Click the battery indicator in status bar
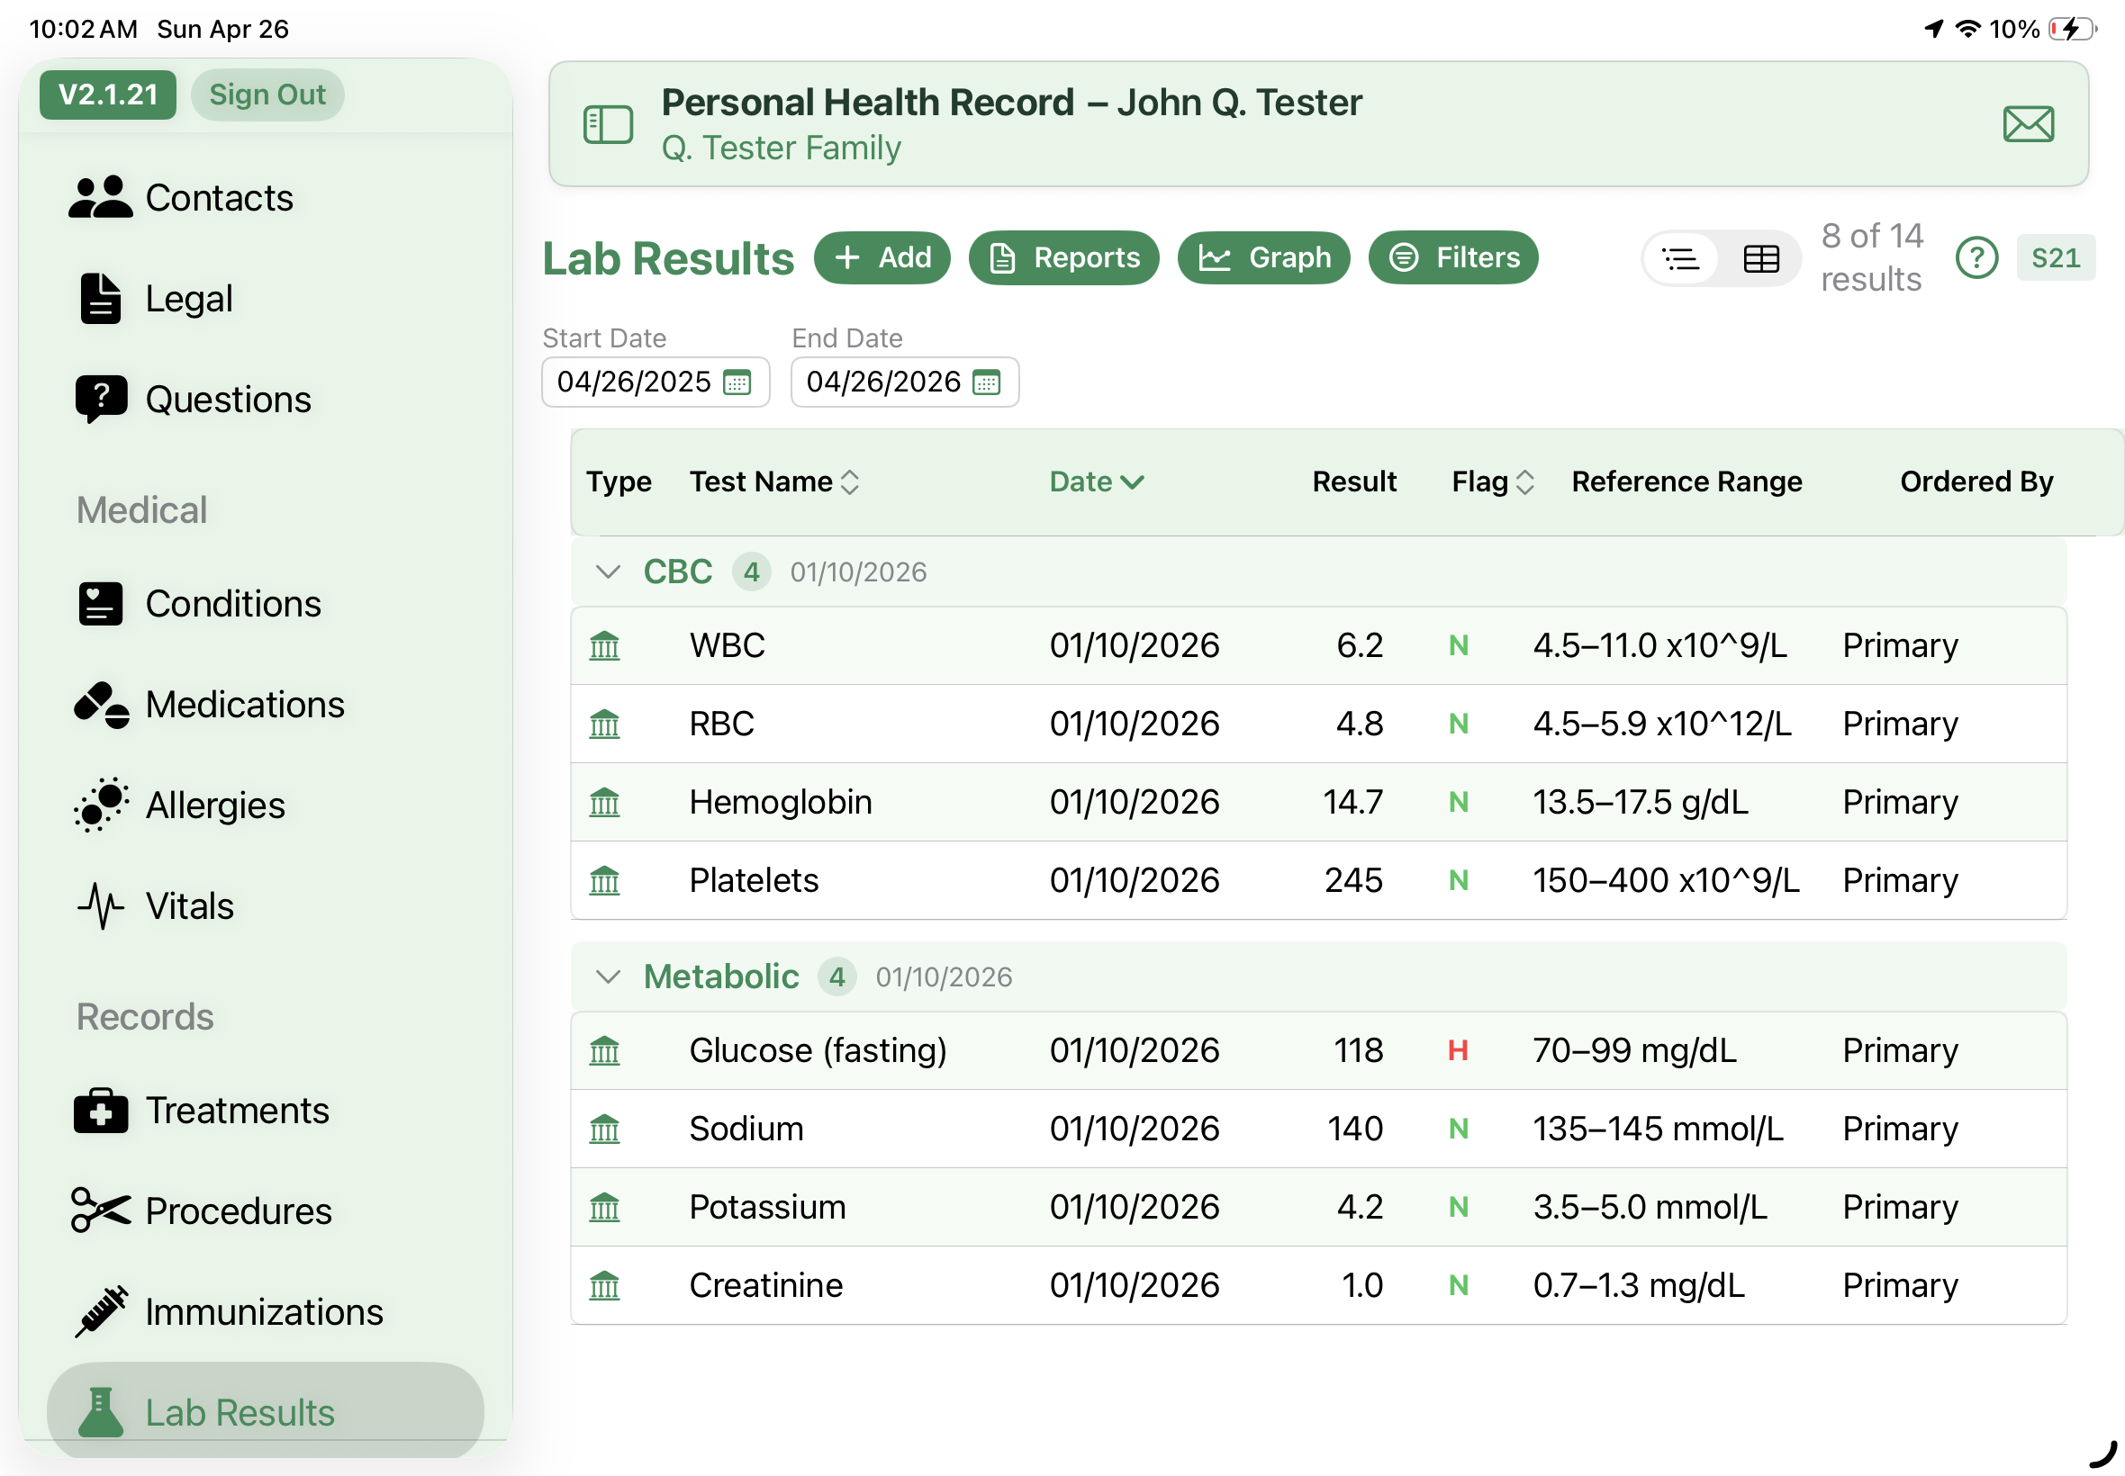The image size is (2125, 1476). 2072,30
